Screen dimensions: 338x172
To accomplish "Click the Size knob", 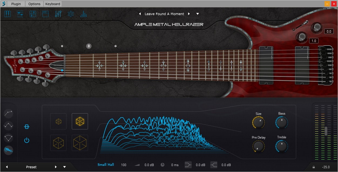I will click(258, 122).
